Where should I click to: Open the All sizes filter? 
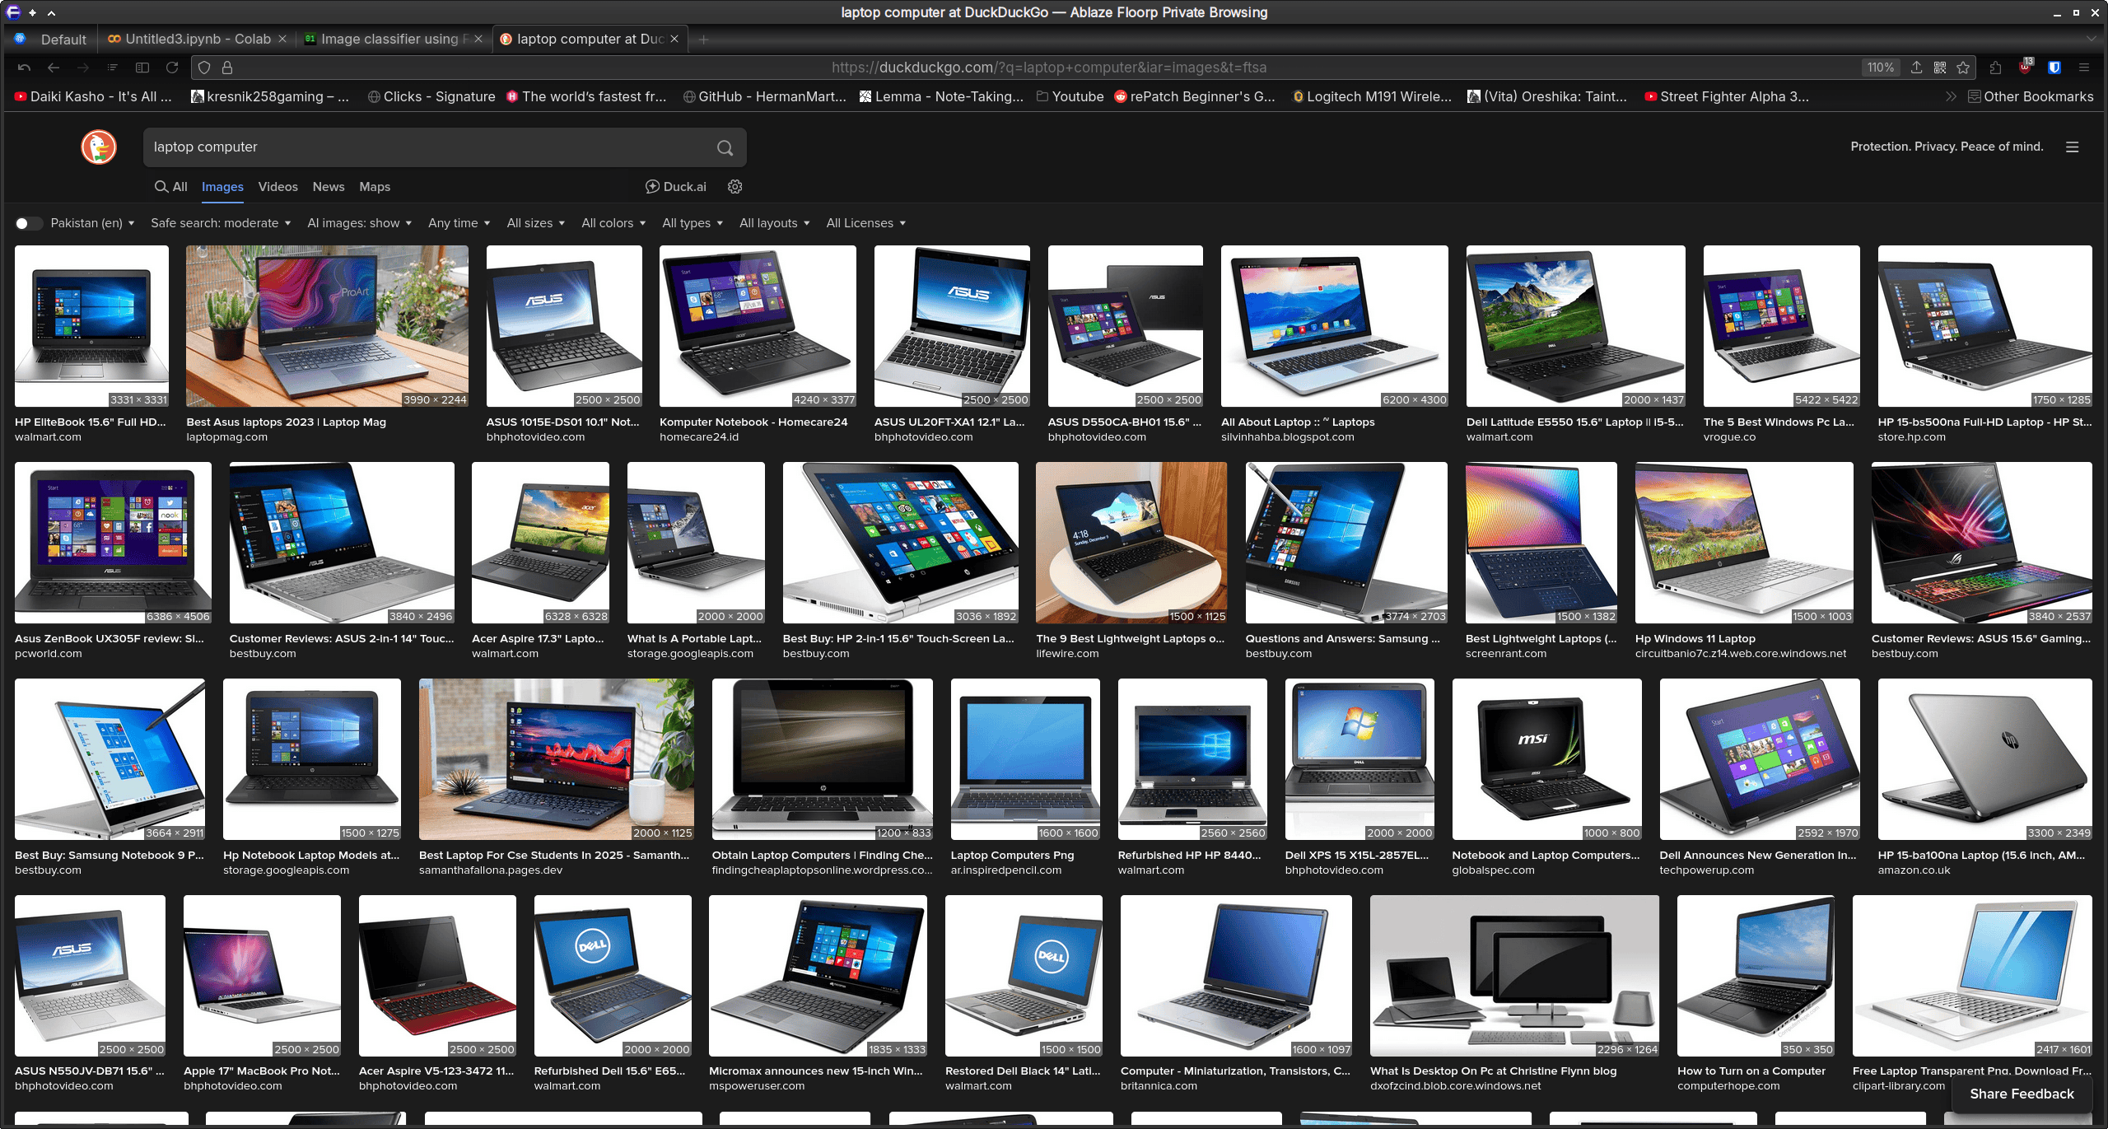point(535,223)
